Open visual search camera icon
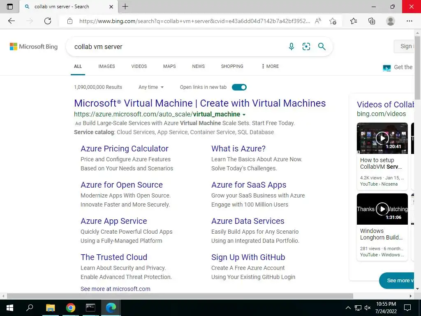The height and width of the screenshot is (316, 421). coord(306,46)
